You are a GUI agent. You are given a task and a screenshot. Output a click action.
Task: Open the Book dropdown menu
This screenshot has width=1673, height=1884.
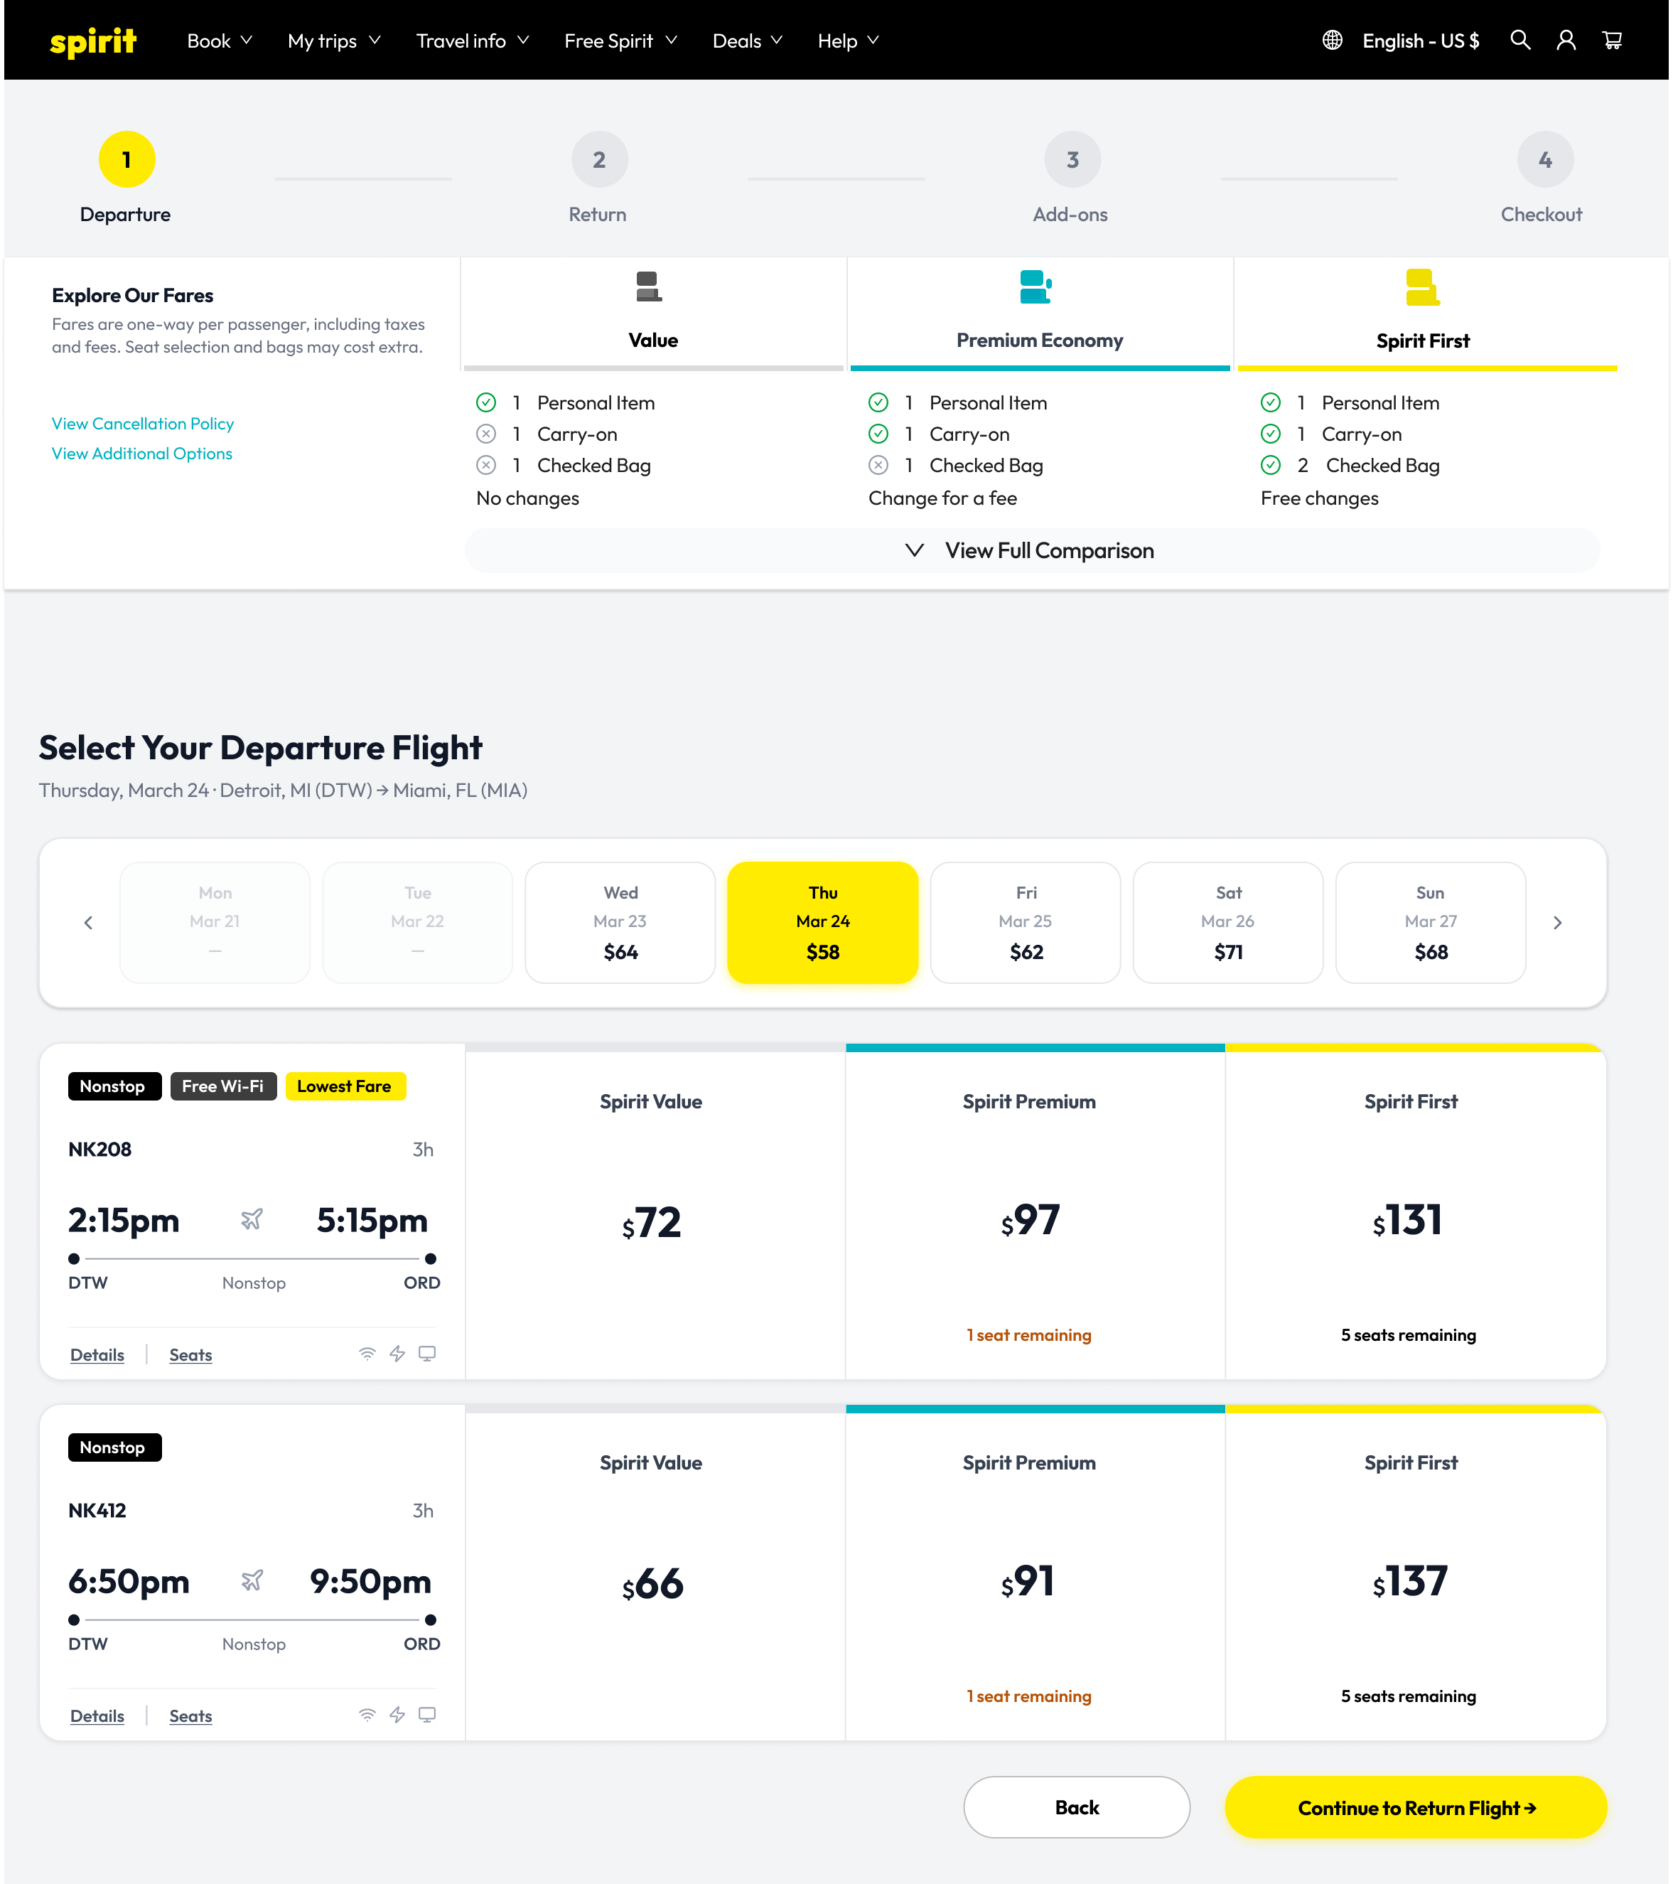220,41
